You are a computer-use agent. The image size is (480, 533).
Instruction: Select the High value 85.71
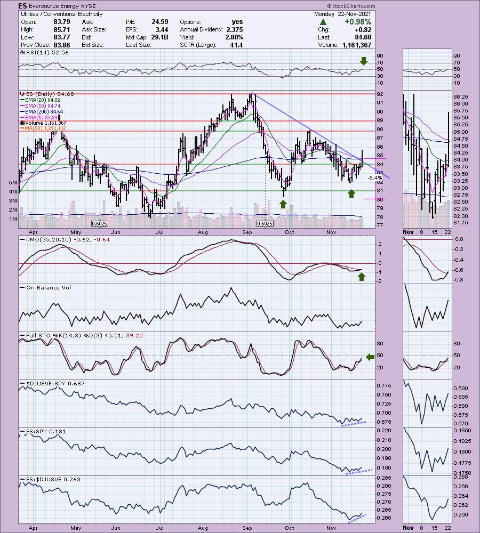[61, 29]
